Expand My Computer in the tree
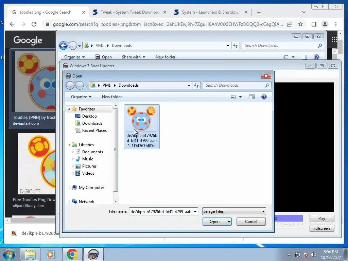Image resolution: width=348 pixels, height=261 pixels. click(x=69, y=188)
